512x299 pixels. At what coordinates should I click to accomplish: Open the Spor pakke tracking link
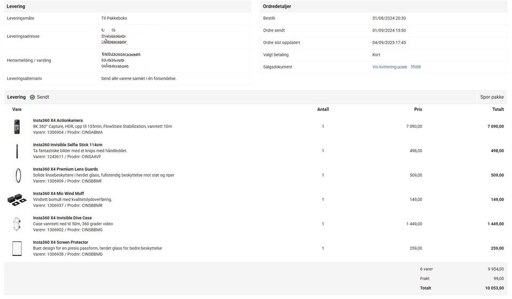coord(492,97)
